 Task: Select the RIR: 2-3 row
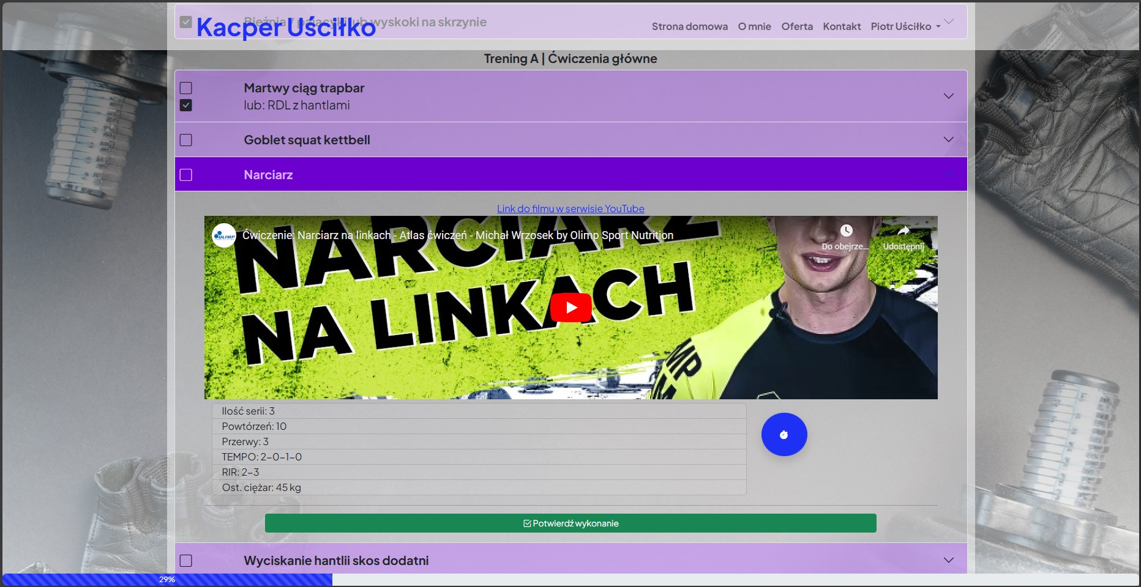click(479, 472)
